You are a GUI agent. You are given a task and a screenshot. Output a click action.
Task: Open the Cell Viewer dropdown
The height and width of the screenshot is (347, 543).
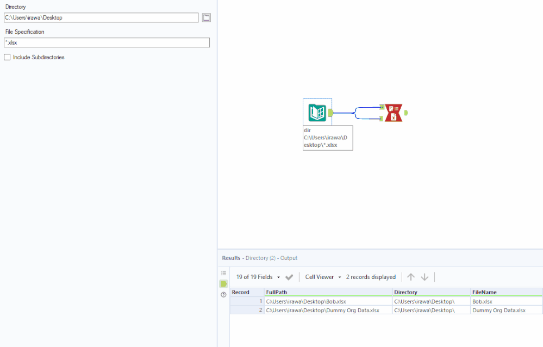323,277
